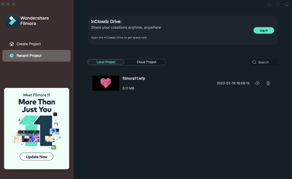
Task: Click the Wondershare Filmora logo icon
Action: point(12,20)
